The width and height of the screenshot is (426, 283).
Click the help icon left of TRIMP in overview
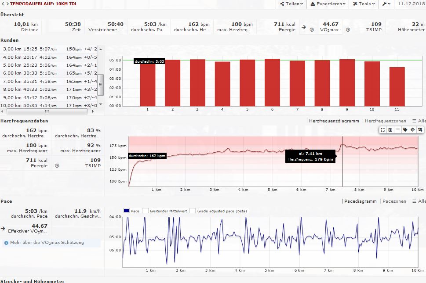point(348,30)
